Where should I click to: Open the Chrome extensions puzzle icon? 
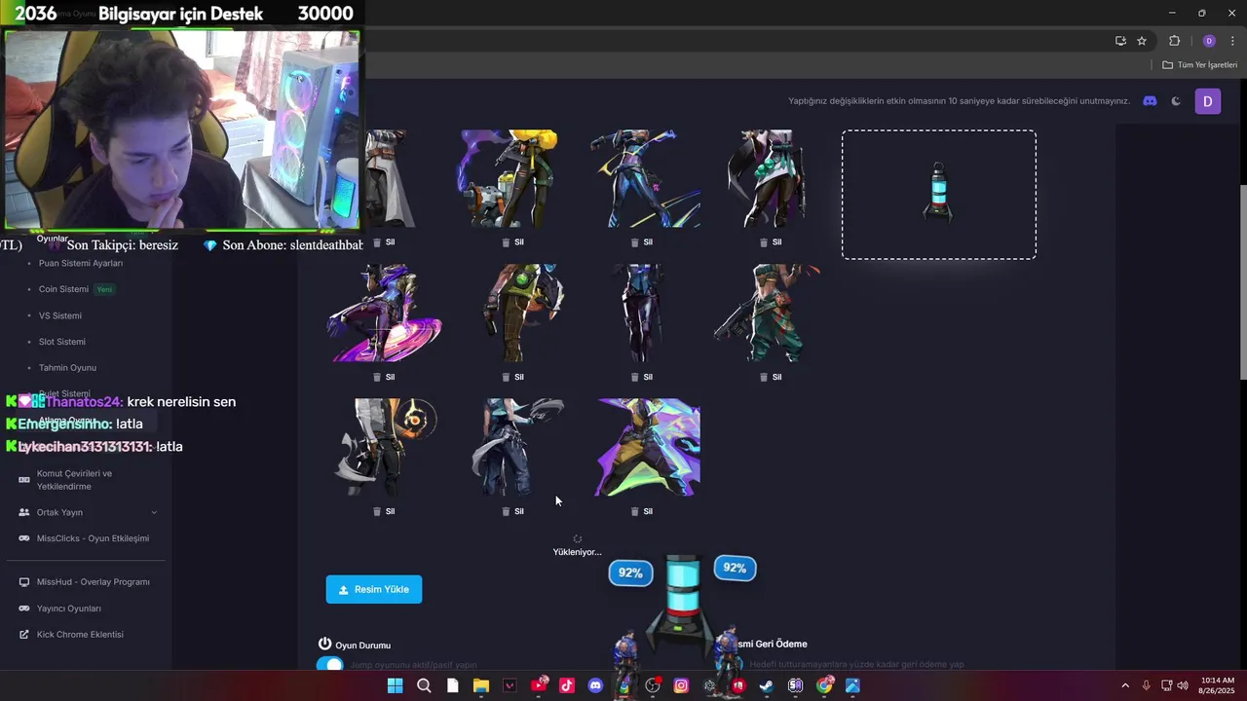1174,41
